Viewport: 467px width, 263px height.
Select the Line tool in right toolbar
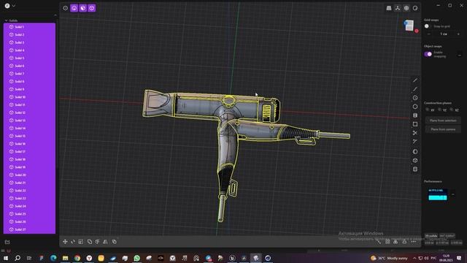tap(415, 80)
